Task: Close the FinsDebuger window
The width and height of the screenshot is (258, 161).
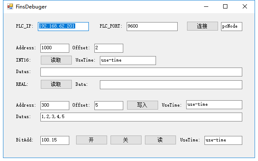Action: [x=245, y=6]
